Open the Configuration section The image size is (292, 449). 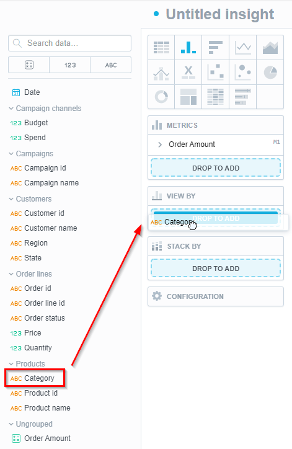pos(216,296)
